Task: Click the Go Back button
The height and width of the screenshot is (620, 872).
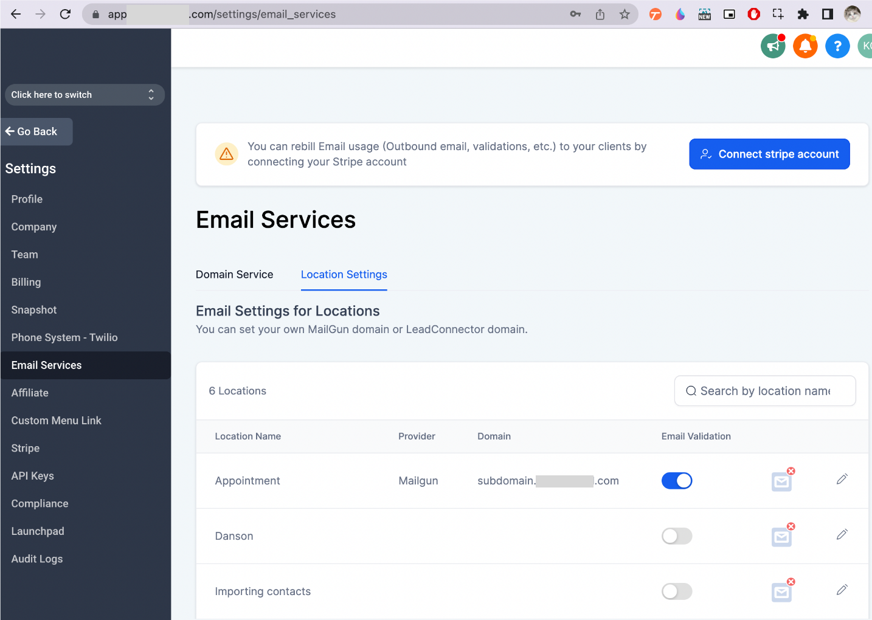Action: click(x=36, y=131)
